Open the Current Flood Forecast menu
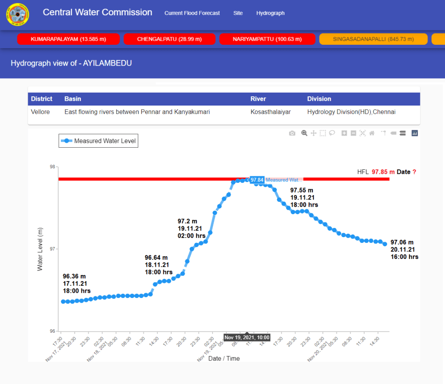 coord(192,13)
